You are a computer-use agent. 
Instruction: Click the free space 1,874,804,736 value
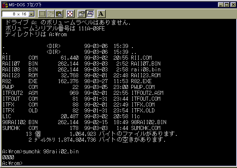pos(77,140)
